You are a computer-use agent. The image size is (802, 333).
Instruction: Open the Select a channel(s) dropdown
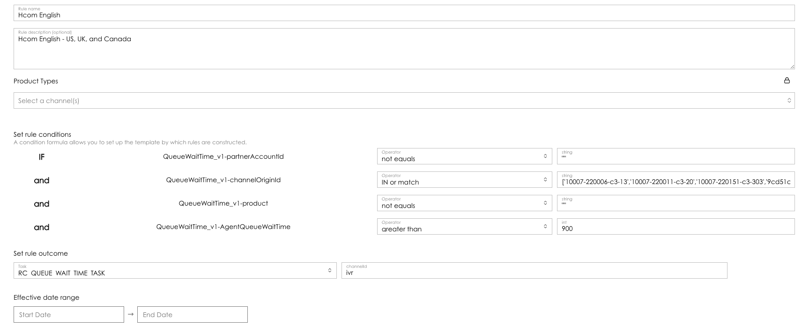coord(404,100)
